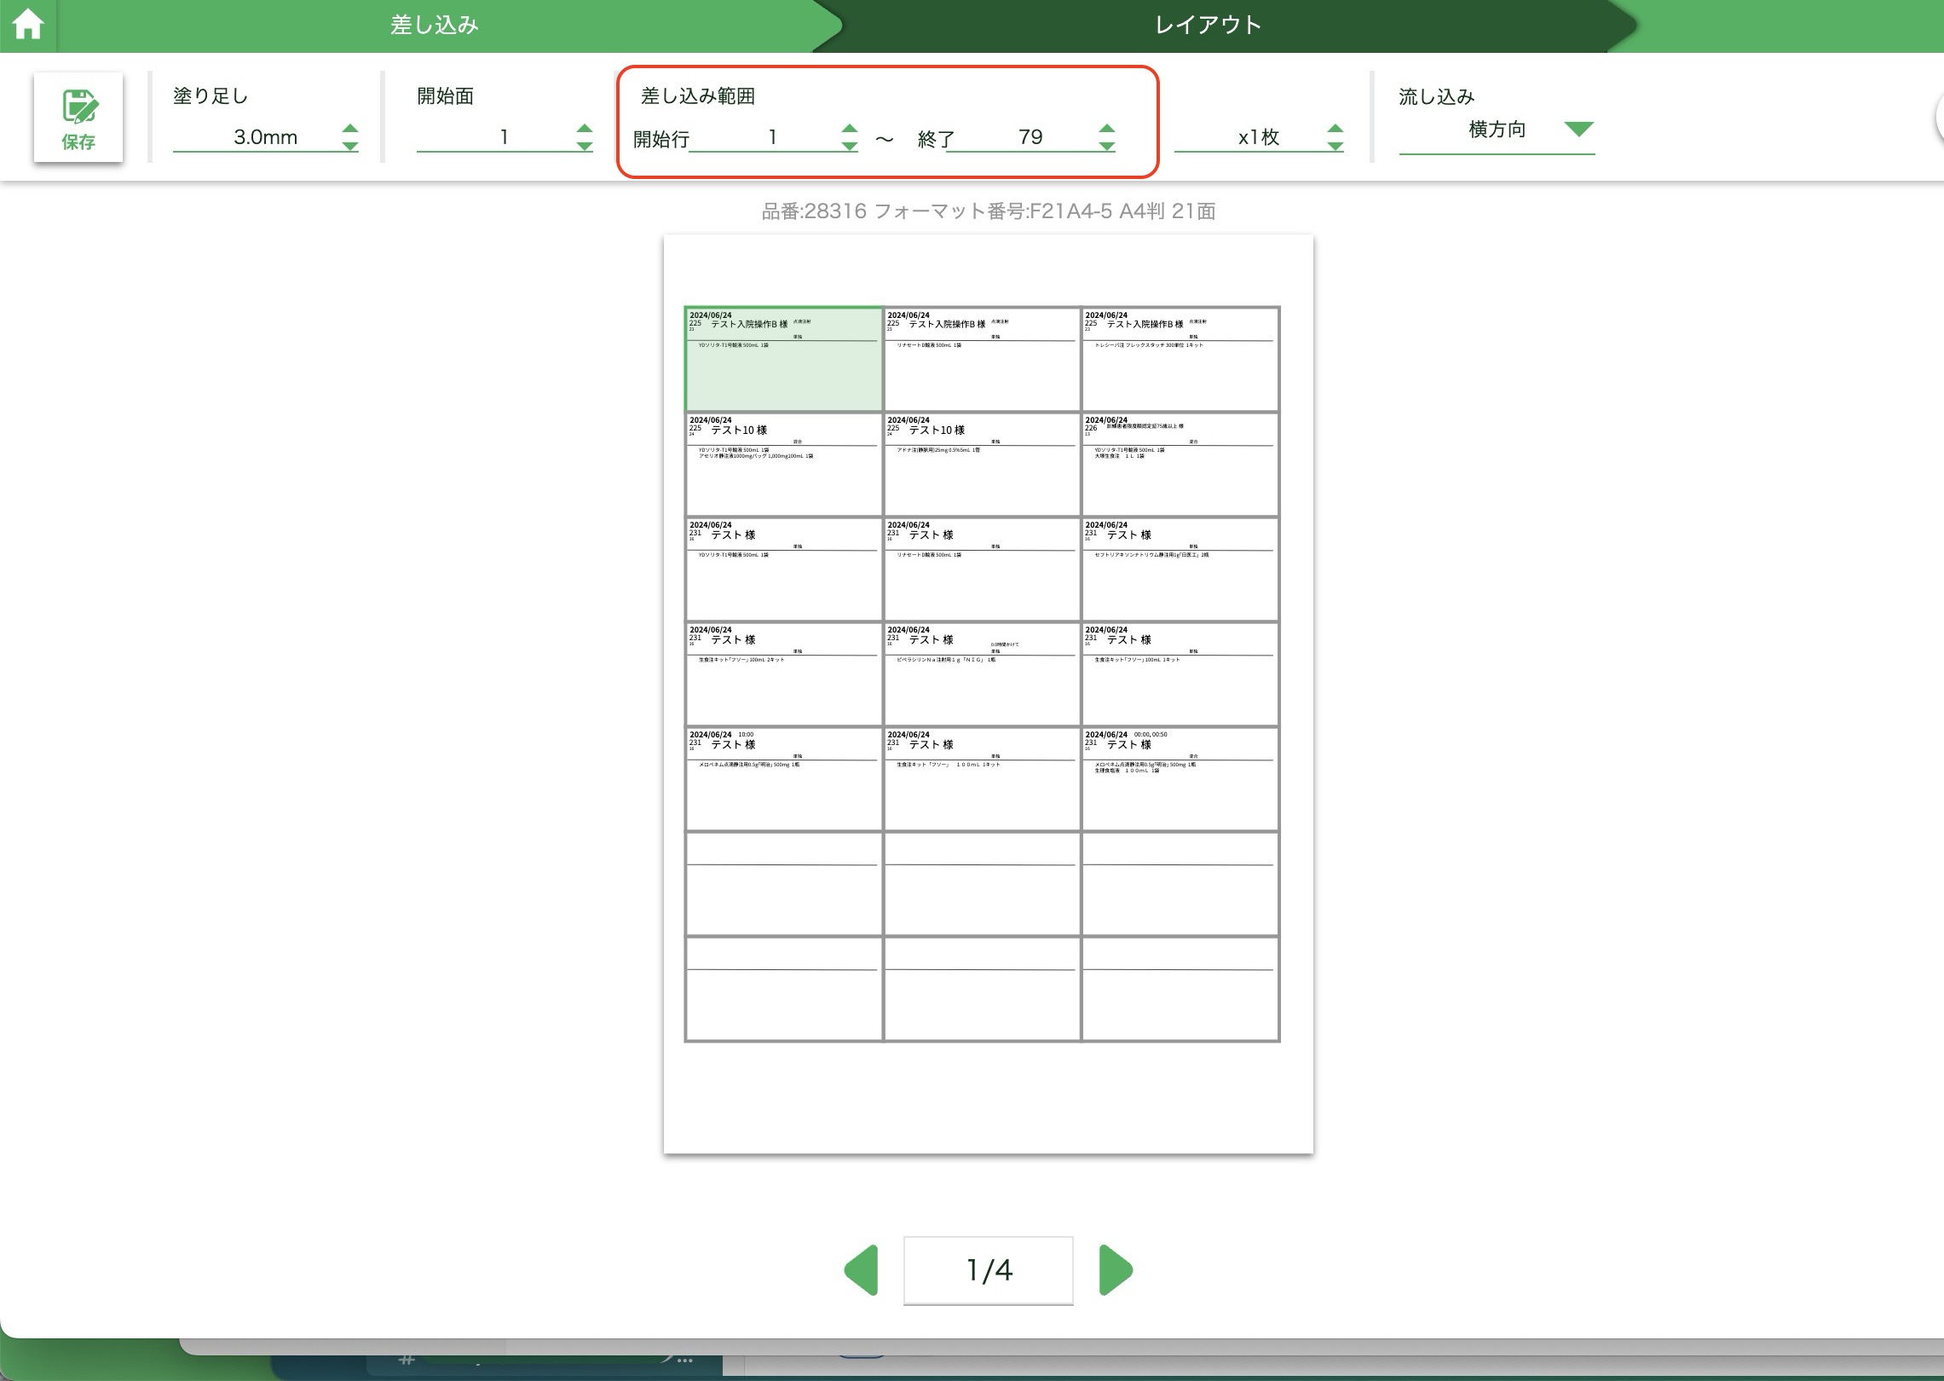Go to previous page with left arrow
Screen dimensions: 1944x1381
pyautogui.click(x=862, y=1270)
